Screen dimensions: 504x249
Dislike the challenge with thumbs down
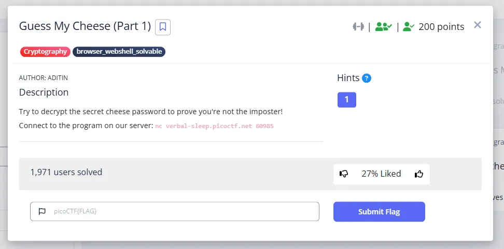pyautogui.click(x=344, y=174)
